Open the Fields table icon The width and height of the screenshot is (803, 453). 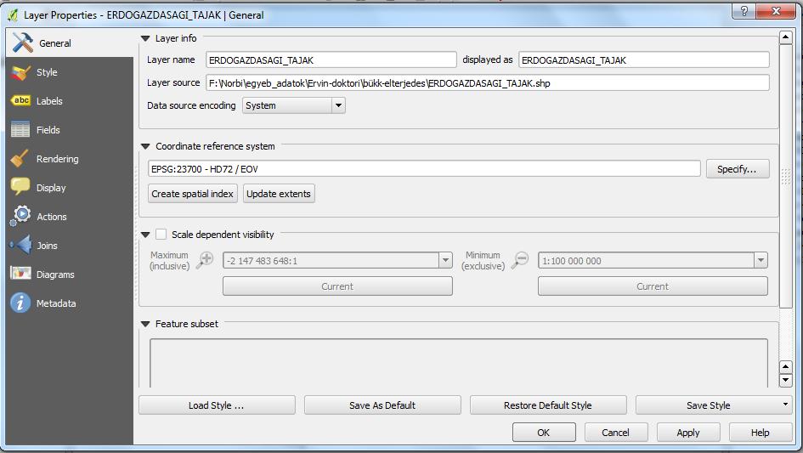[x=20, y=130]
